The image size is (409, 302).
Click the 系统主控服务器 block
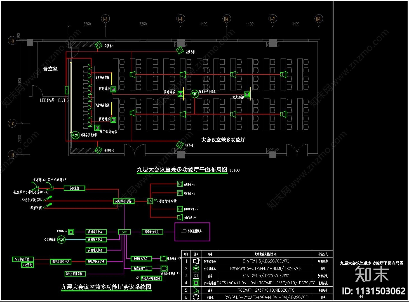pyautogui.click(x=75, y=273)
